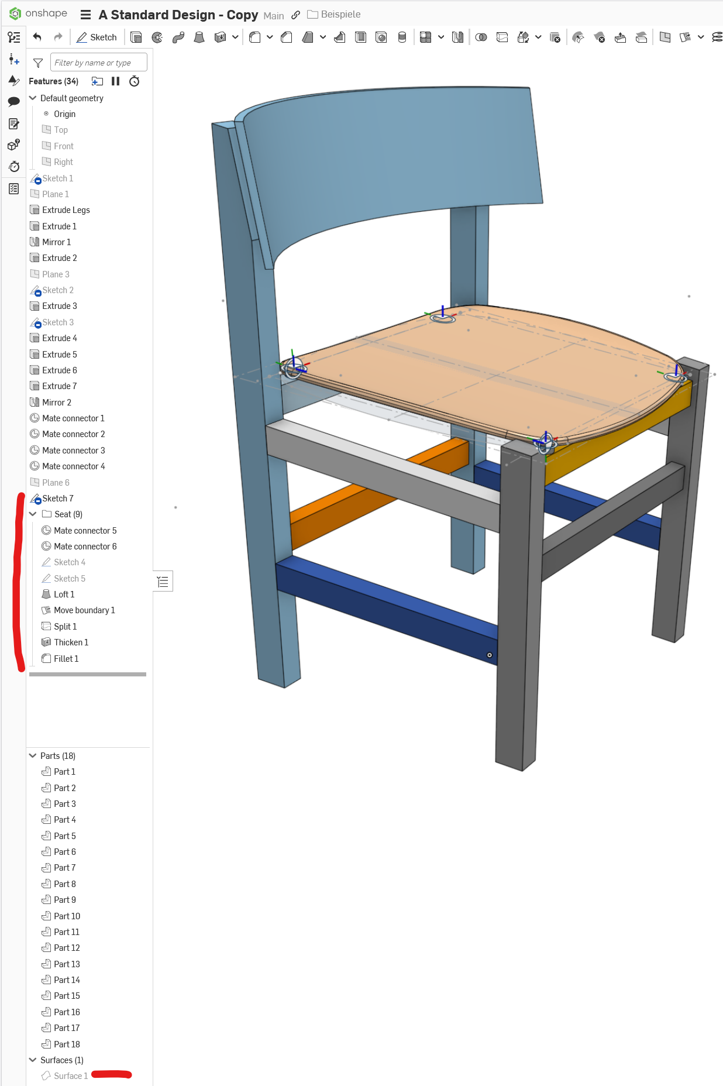Viewport: 723px width, 1086px height.
Task: Click the onshape logo
Action: click(38, 13)
